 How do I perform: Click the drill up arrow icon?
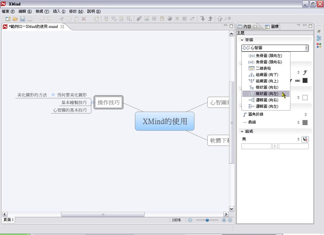click(x=210, y=19)
